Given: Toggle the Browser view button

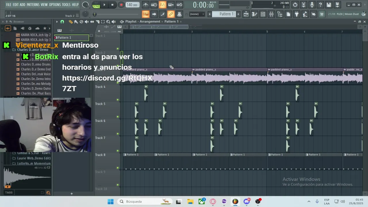Looking at the screenshot, I should coord(280,14).
